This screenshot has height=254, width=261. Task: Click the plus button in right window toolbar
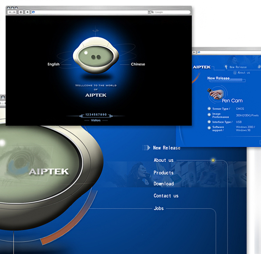pos(194,52)
